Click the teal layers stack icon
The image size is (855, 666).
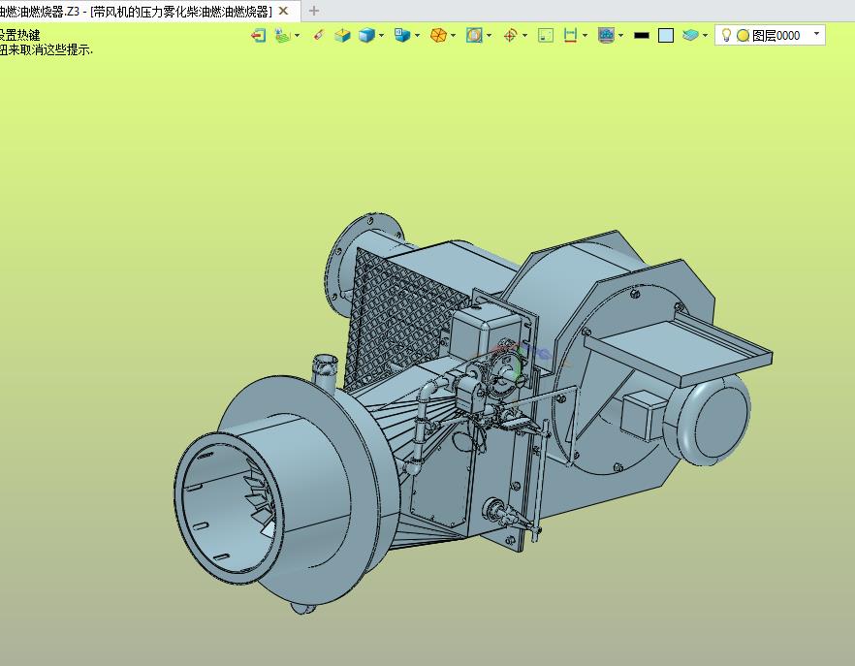pyautogui.click(x=690, y=36)
